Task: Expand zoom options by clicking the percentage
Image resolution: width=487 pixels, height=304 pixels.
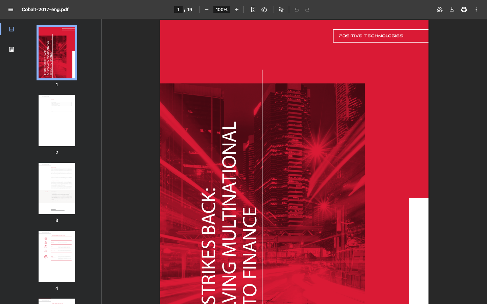Action: pyautogui.click(x=222, y=9)
